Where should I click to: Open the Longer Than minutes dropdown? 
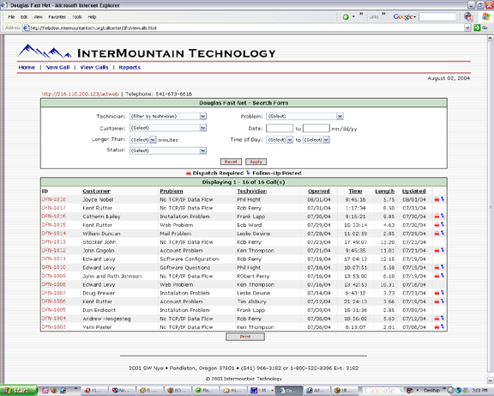(153, 139)
